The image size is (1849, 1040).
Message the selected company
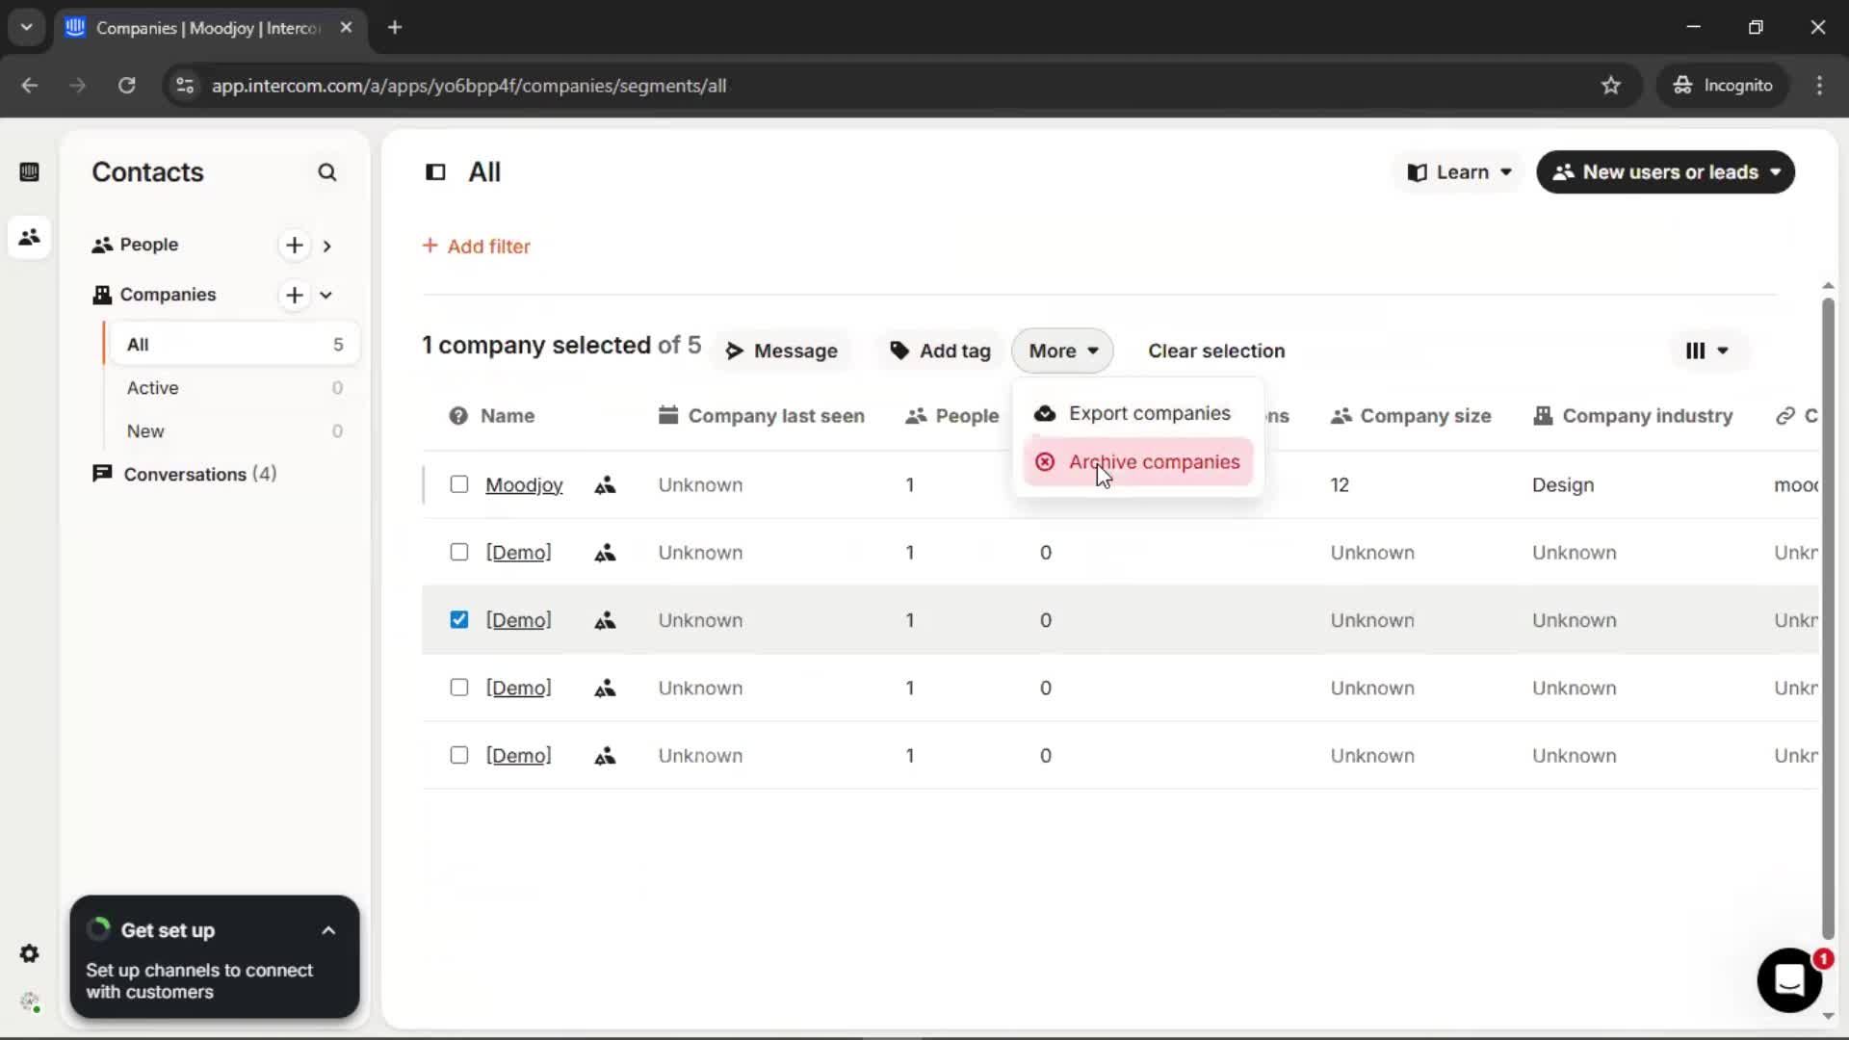coord(782,351)
